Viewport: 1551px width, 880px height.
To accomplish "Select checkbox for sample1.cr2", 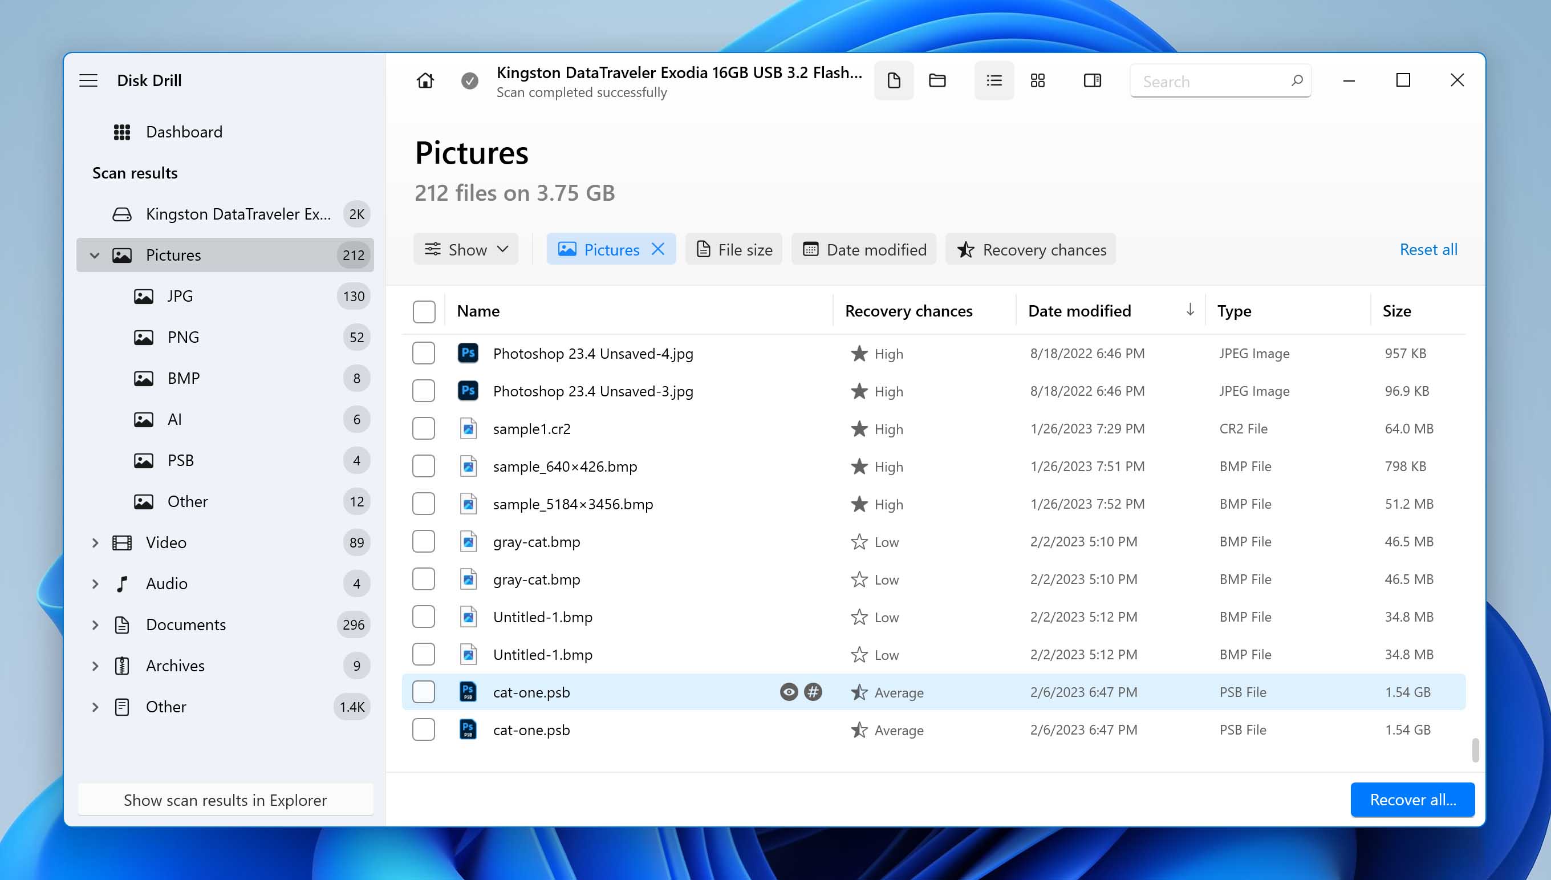I will click(424, 428).
